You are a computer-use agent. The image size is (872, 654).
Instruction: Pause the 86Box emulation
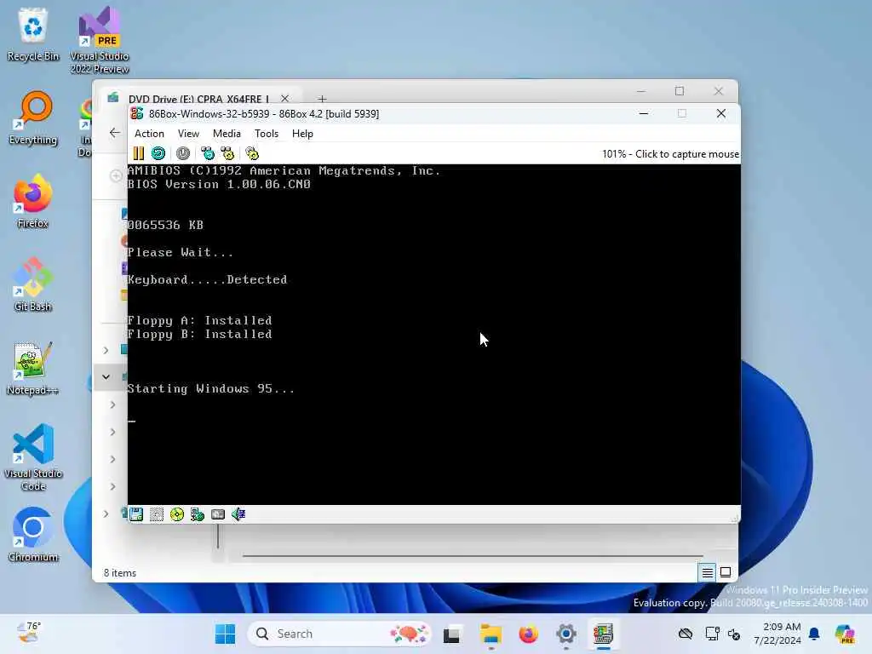coord(139,153)
